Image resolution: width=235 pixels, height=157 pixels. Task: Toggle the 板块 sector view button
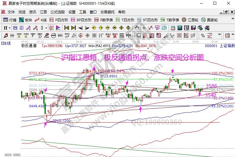pos(25,20)
